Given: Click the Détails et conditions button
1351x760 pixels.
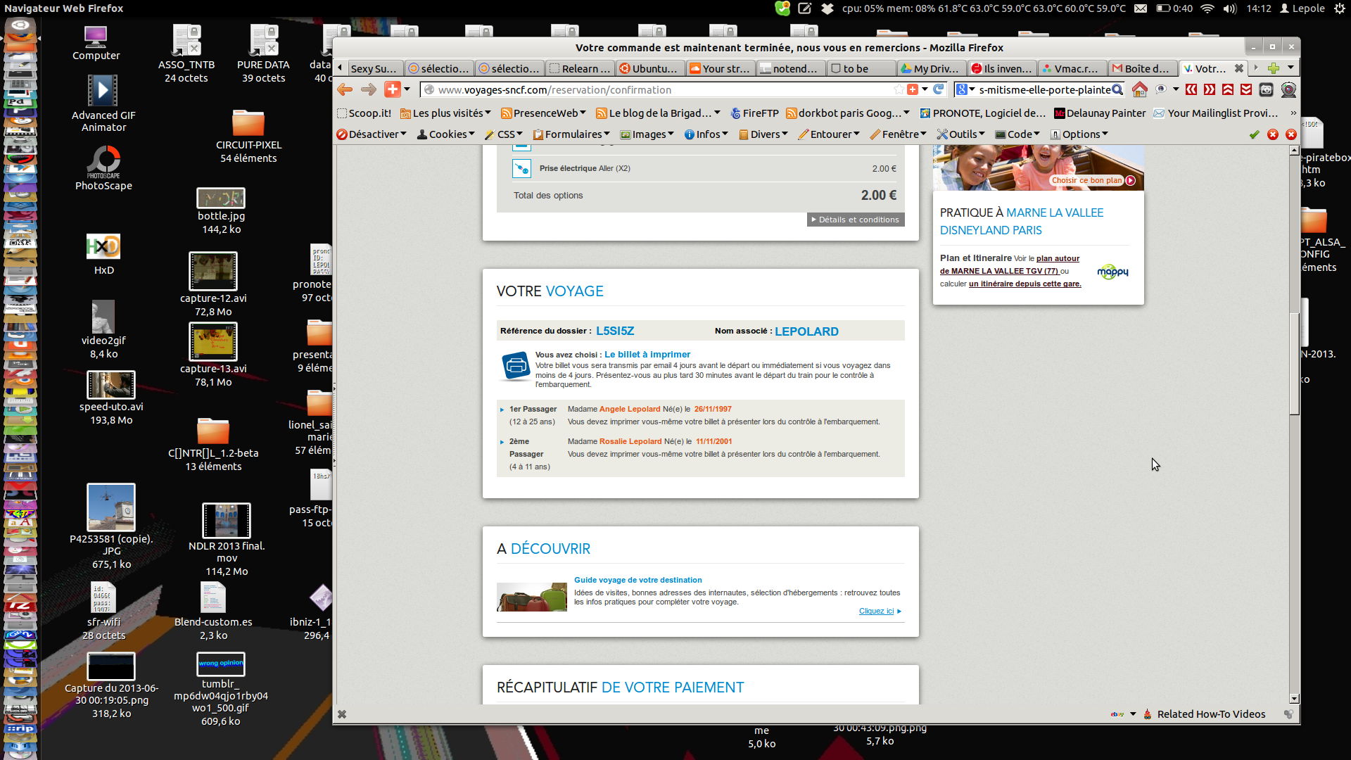Looking at the screenshot, I should (x=856, y=220).
